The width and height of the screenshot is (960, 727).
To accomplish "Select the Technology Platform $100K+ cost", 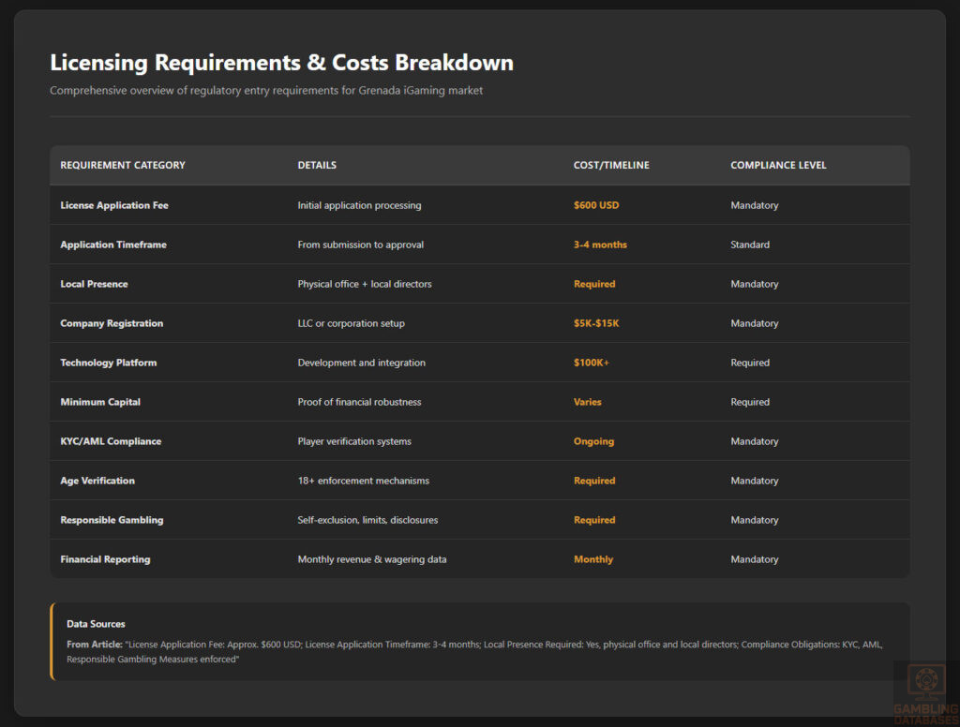I will tap(593, 363).
